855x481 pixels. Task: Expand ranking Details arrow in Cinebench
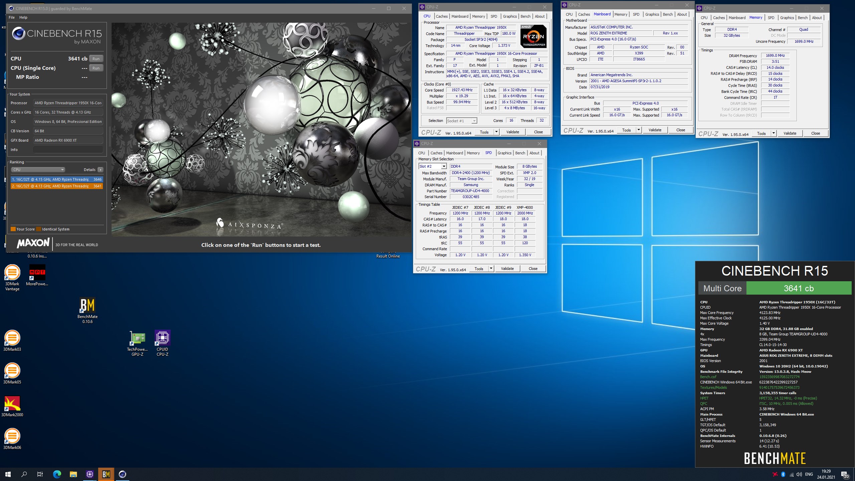(x=100, y=170)
